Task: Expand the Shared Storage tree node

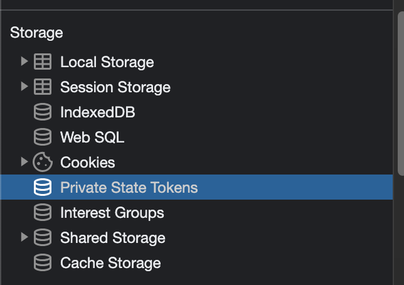Action: [x=24, y=237]
